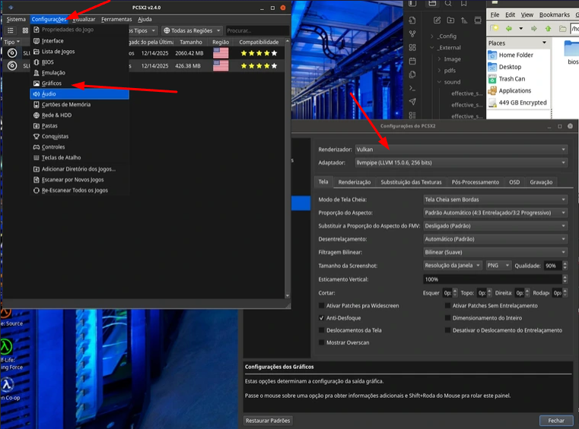The image size is (579, 429).
Task: Uncheck the Anti-Desfoque checkbox
Action: pyautogui.click(x=322, y=318)
